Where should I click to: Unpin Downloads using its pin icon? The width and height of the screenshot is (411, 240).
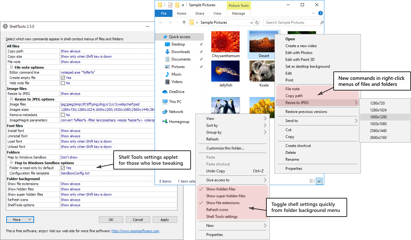(201, 52)
